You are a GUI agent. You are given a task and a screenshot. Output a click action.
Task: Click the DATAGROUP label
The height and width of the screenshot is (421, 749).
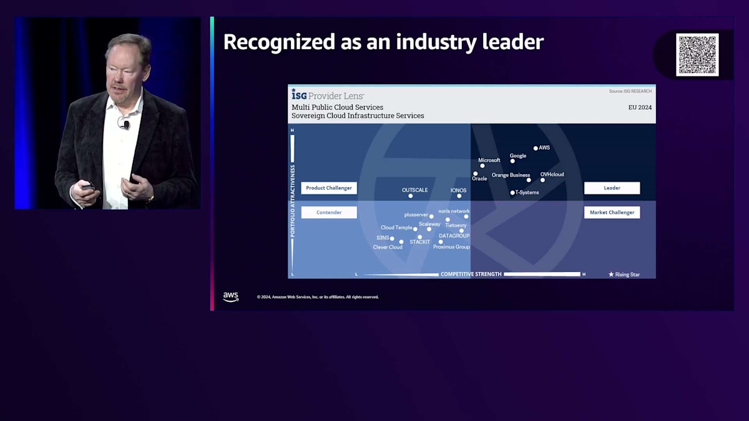coord(454,236)
